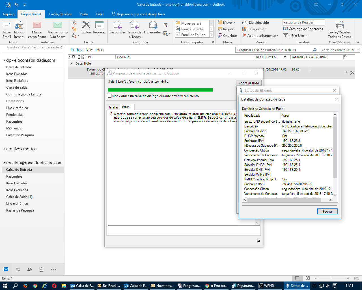This screenshot has height=290, width=362.
Task: Click horizontal scrollbar in network details list
Action: click(x=284, y=200)
